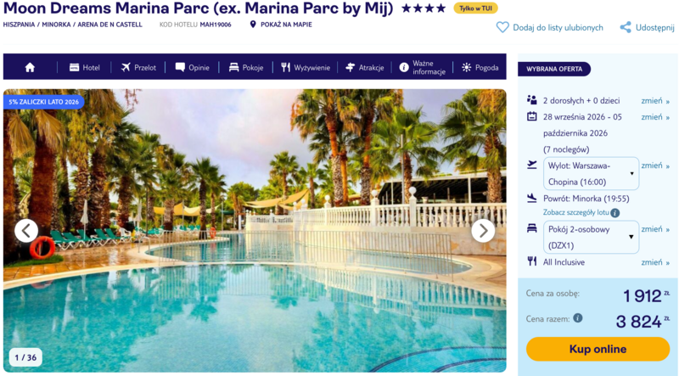Add hotel to favorites with heart icon

pos(502,27)
